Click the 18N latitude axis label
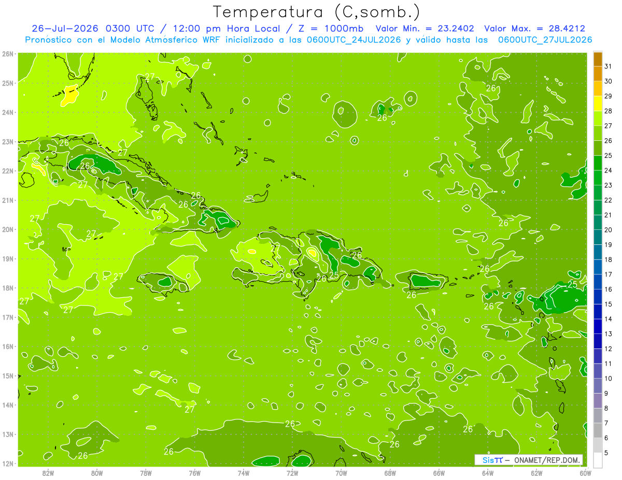 pos(8,288)
